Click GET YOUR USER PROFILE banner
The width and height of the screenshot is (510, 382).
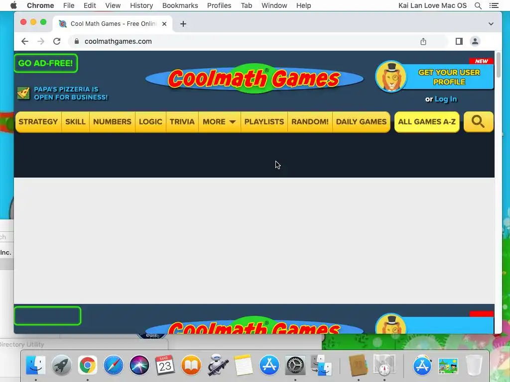(449, 77)
